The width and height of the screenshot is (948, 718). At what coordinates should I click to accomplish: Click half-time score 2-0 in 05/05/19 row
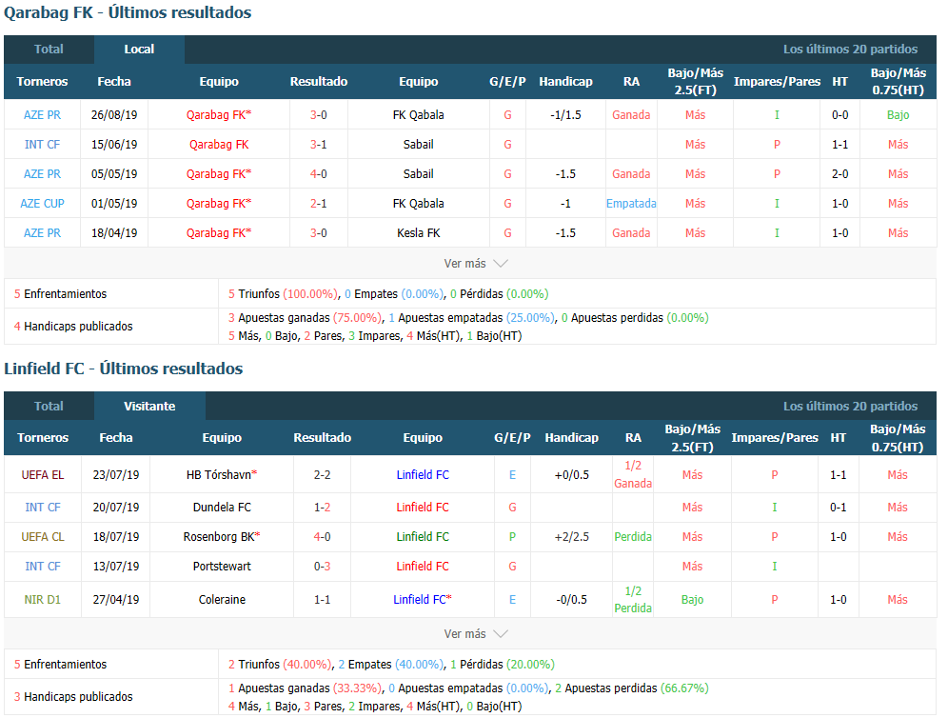pyautogui.click(x=839, y=174)
